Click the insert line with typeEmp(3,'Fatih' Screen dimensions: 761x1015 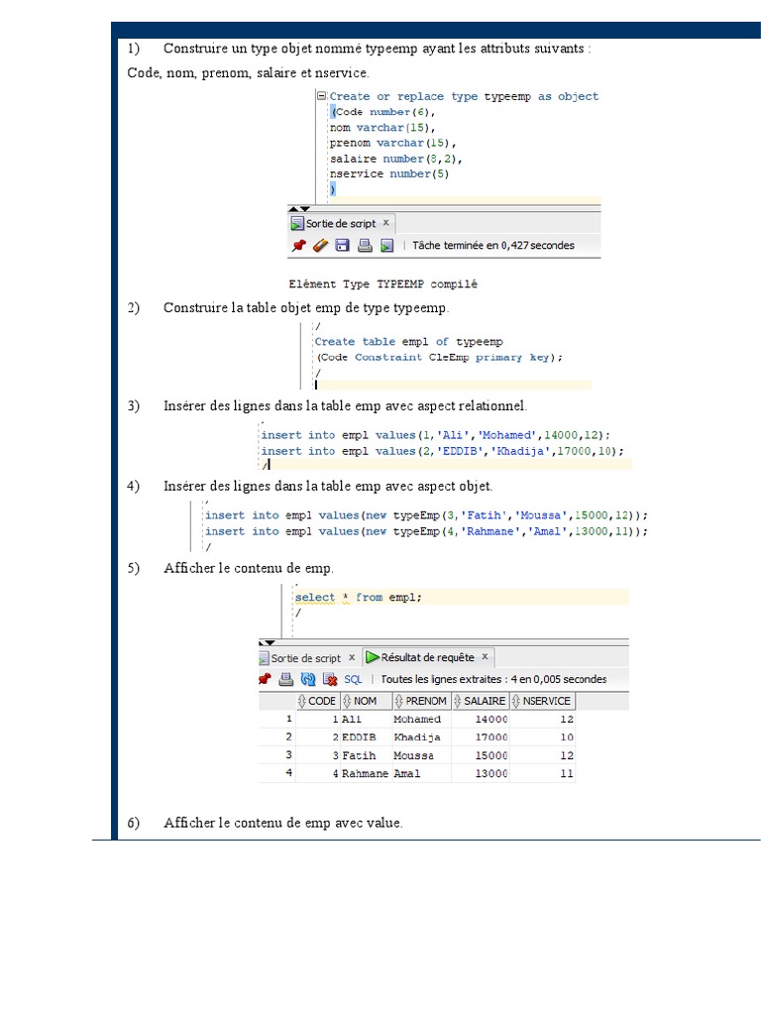426,515
